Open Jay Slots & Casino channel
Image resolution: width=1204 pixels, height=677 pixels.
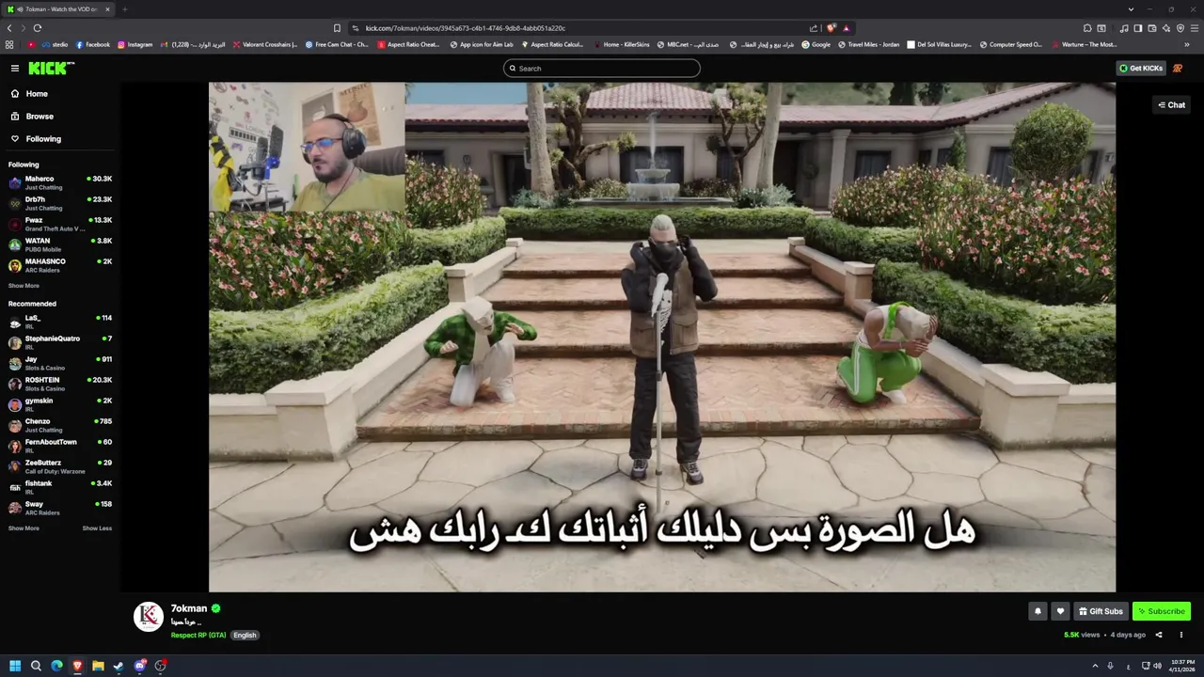pyautogui.click(x=60, y=363)
